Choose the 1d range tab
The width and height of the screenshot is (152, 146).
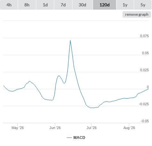tap(45, 5)
